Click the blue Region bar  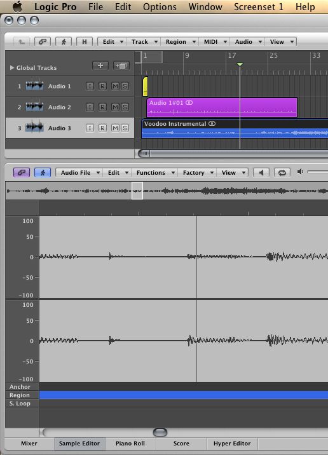coord(184,395)
